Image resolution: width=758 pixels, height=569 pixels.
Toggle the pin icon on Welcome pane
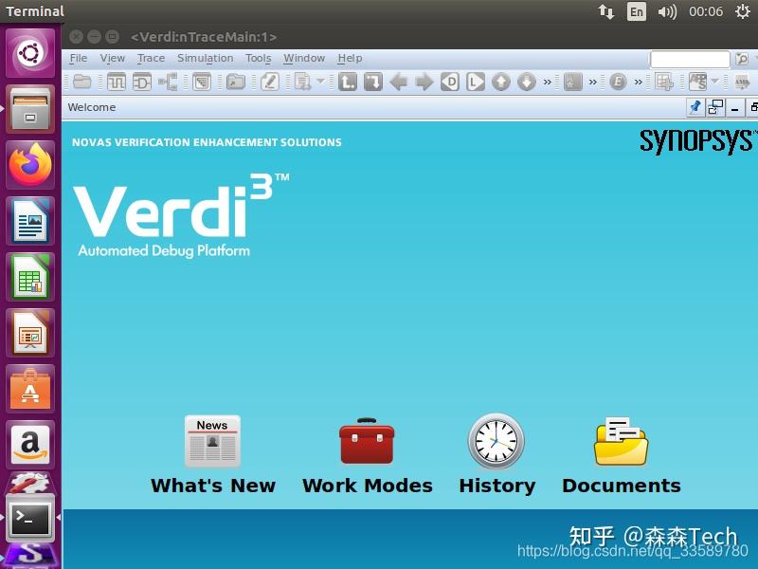[x=695, y=107]
